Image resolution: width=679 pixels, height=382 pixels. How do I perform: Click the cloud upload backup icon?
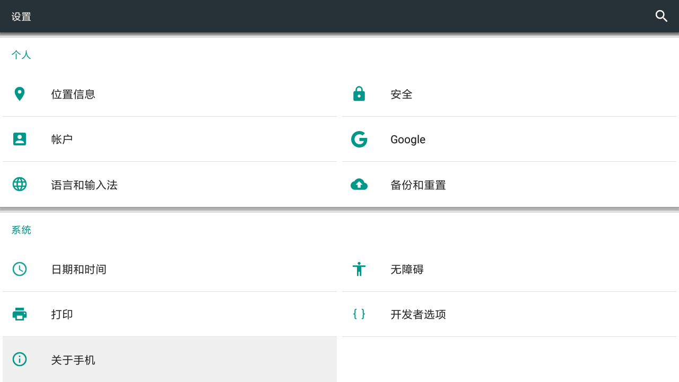coord(359,184)
